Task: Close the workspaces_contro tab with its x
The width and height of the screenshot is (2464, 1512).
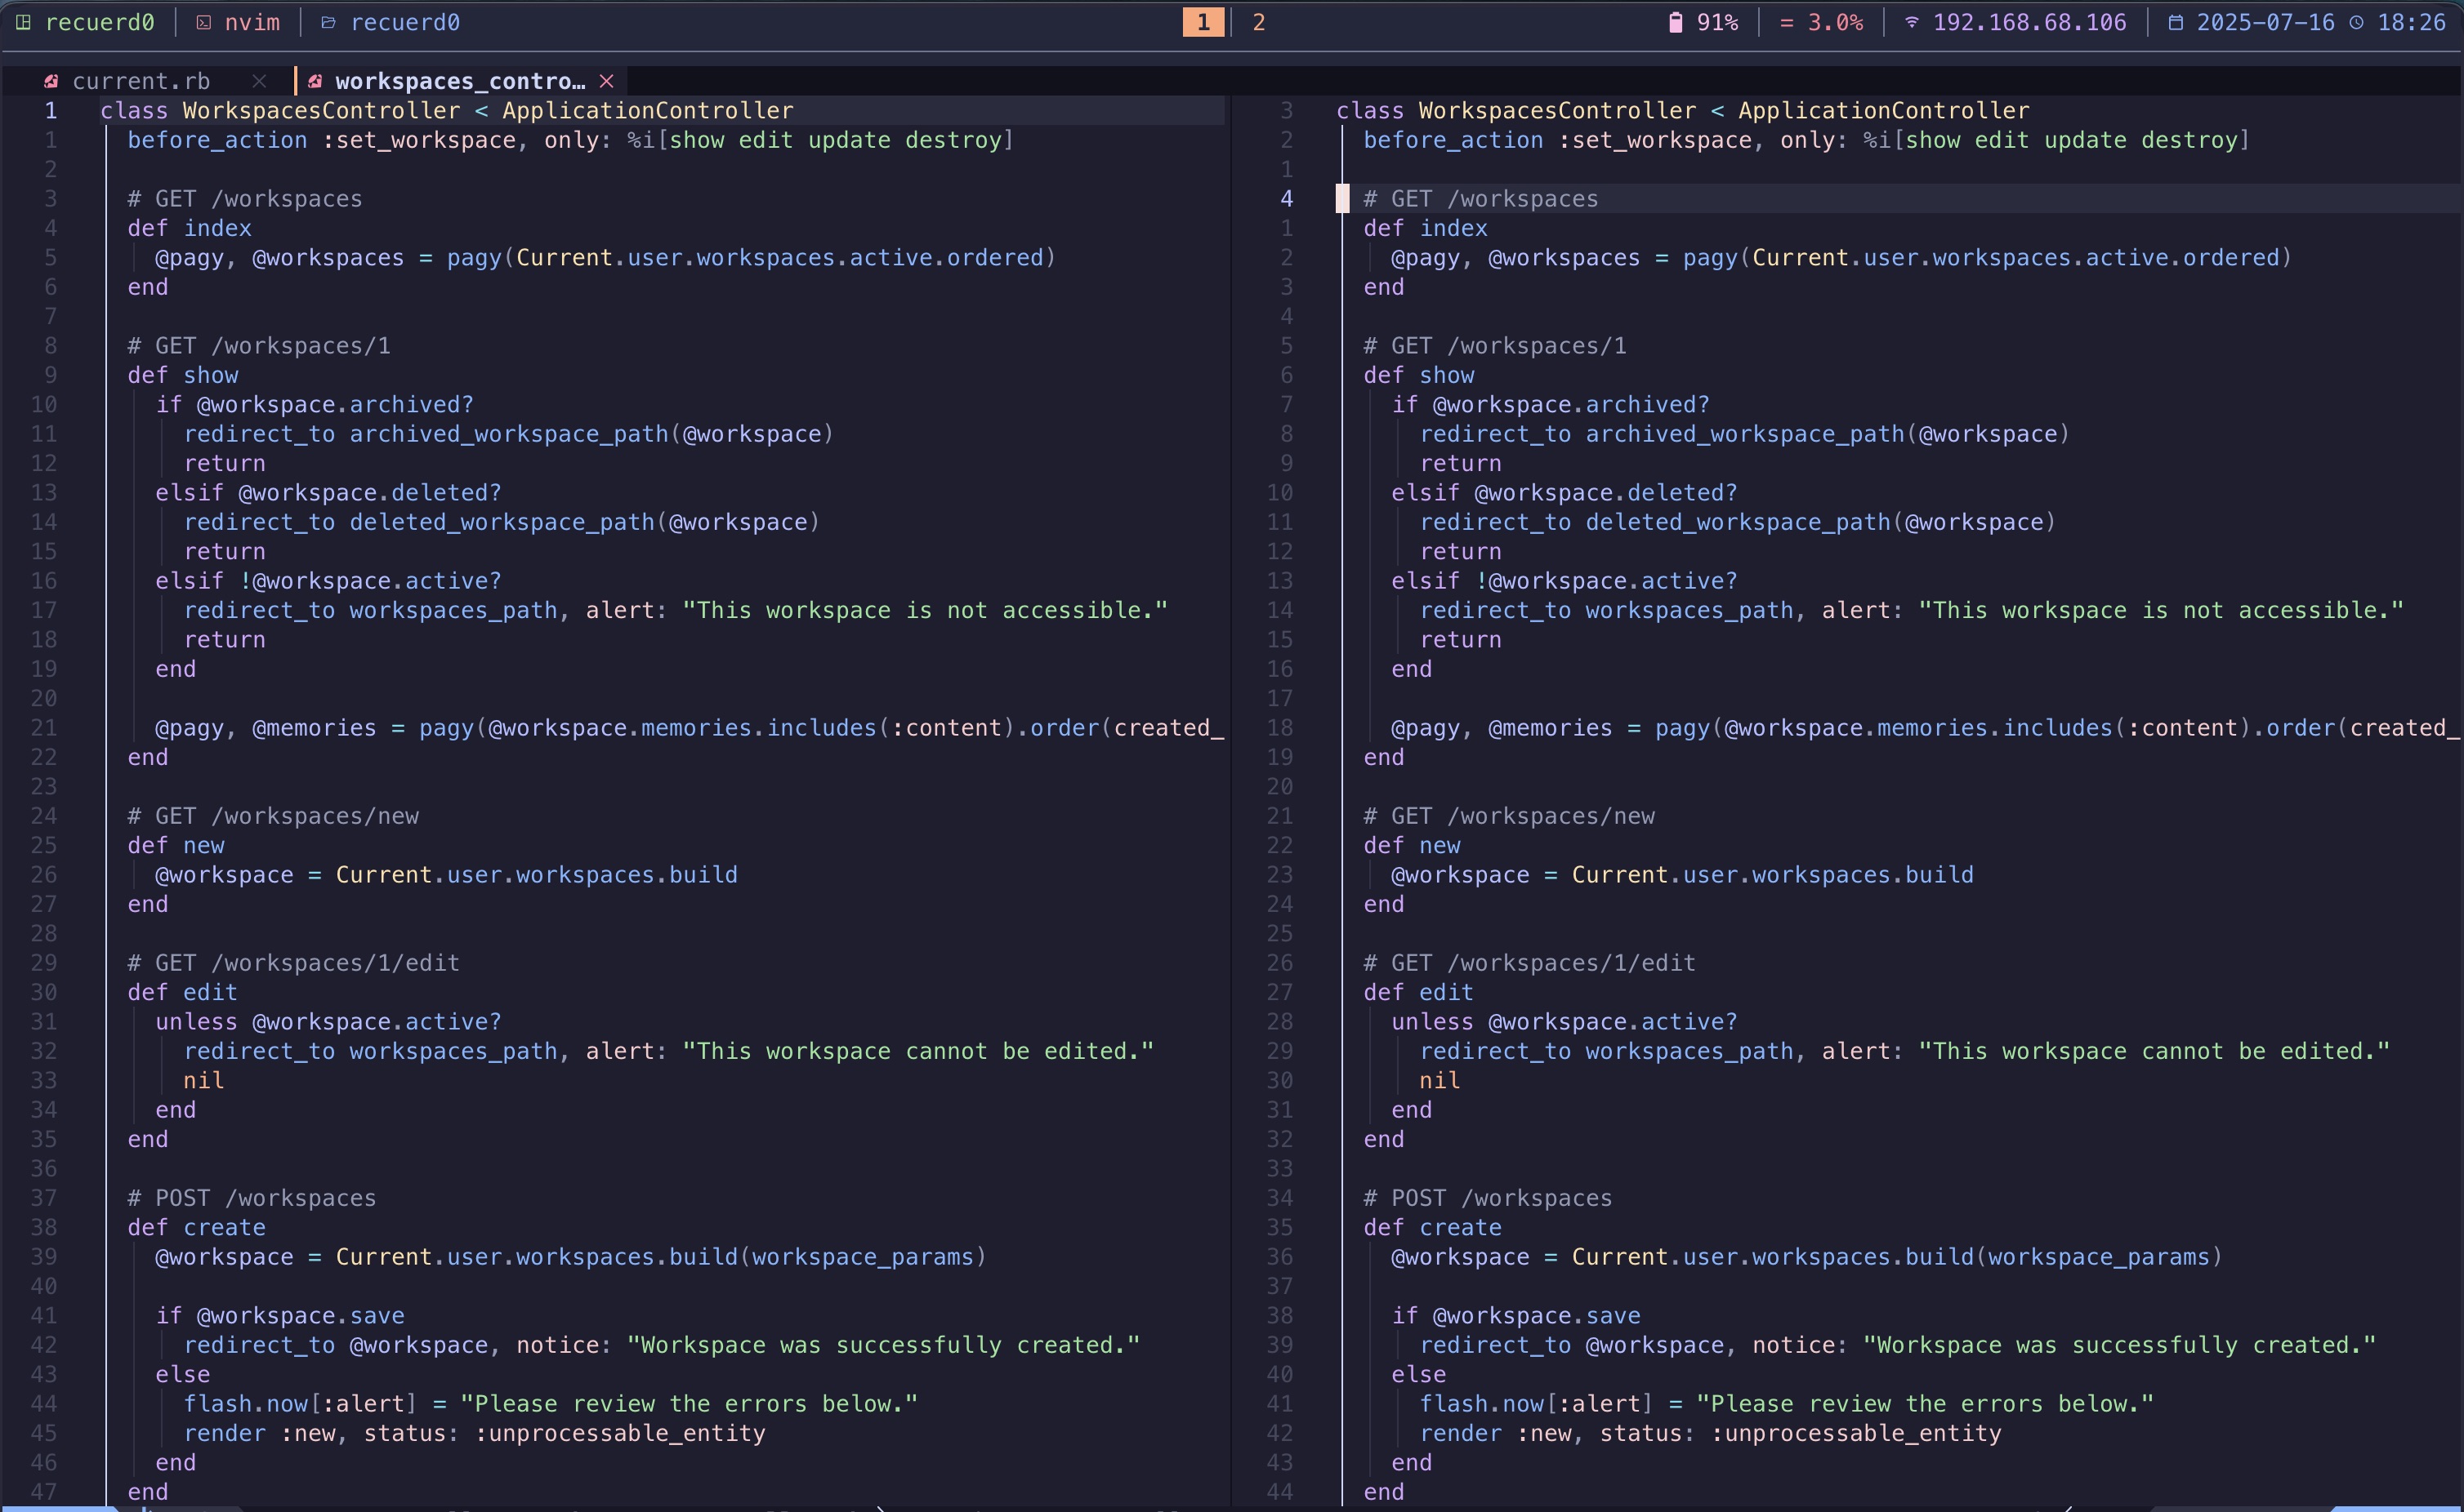Action: coord(606,80)
